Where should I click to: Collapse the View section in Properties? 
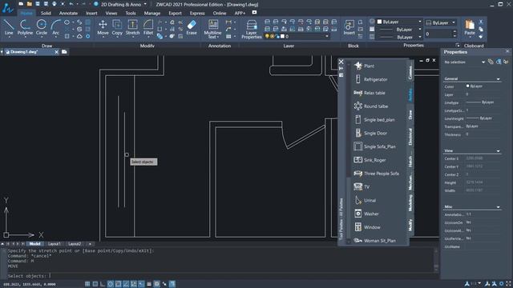499,151
